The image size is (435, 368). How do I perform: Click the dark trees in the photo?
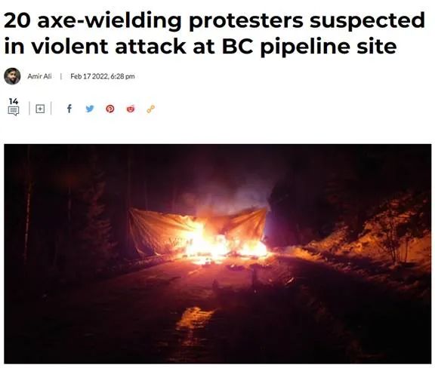[66, 210]
